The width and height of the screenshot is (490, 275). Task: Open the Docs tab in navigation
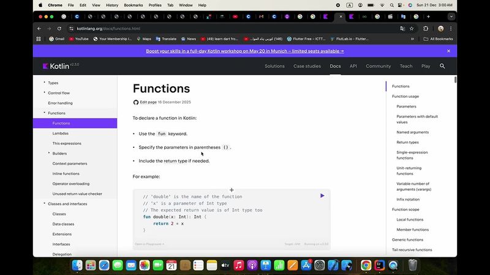coord(335,66)
